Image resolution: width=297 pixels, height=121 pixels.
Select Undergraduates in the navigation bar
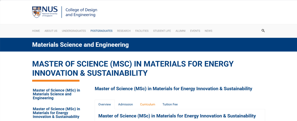tap(74, 31)
